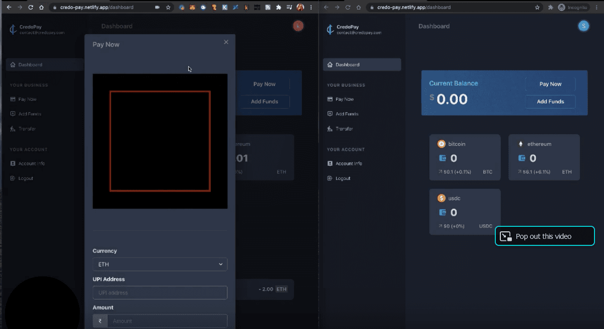This screenshot has width=604, height=329.
Task: Go back in right browser window
Action: click(326, 8)
